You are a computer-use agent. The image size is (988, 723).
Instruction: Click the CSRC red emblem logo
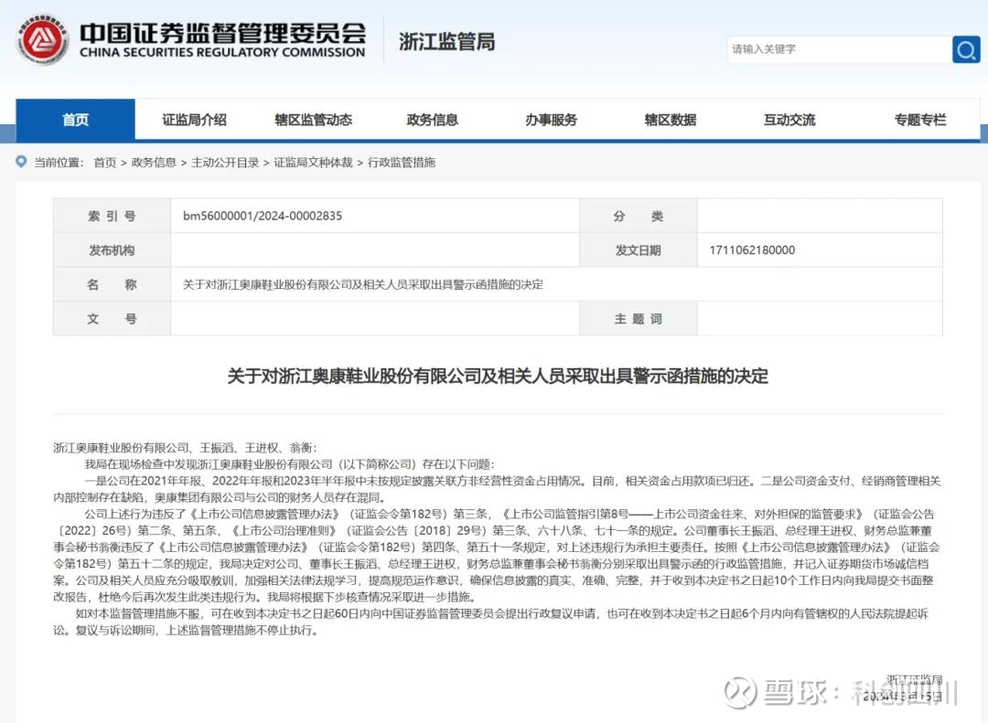click(42, 39)
